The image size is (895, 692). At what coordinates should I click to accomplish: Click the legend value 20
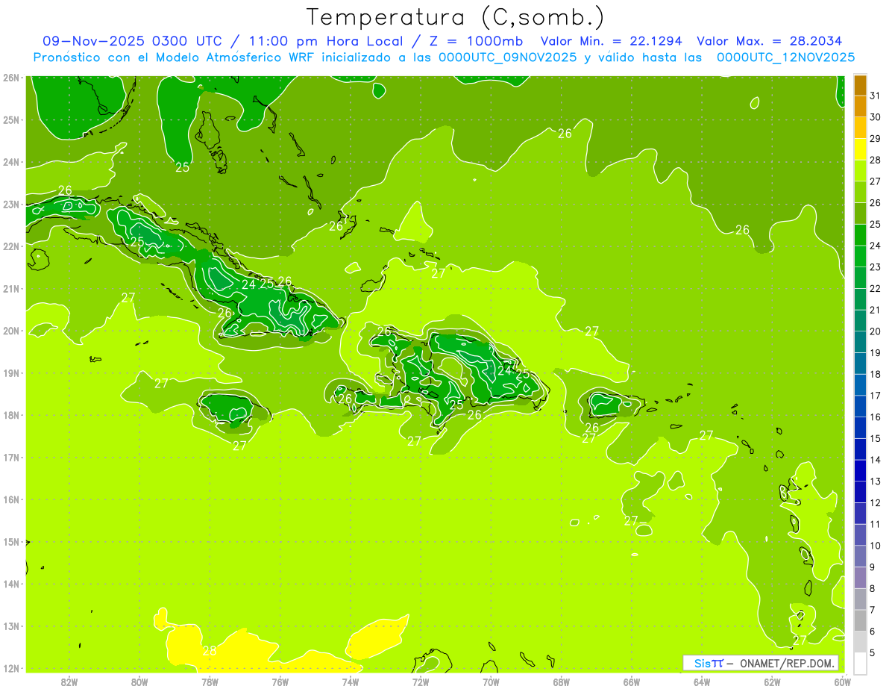876,331
